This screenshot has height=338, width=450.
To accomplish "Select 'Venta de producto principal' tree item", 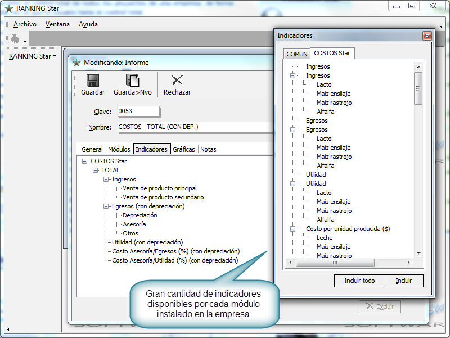I will pos(160,188).
